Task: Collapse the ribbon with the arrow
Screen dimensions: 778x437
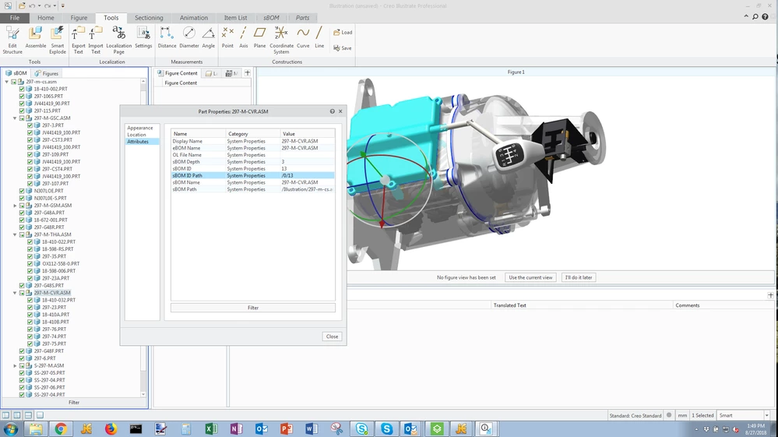Action: (x=746, y=17)
